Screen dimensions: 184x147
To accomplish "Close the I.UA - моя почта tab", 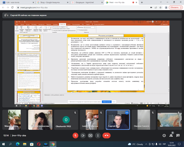I will click(x=33, y=2).
